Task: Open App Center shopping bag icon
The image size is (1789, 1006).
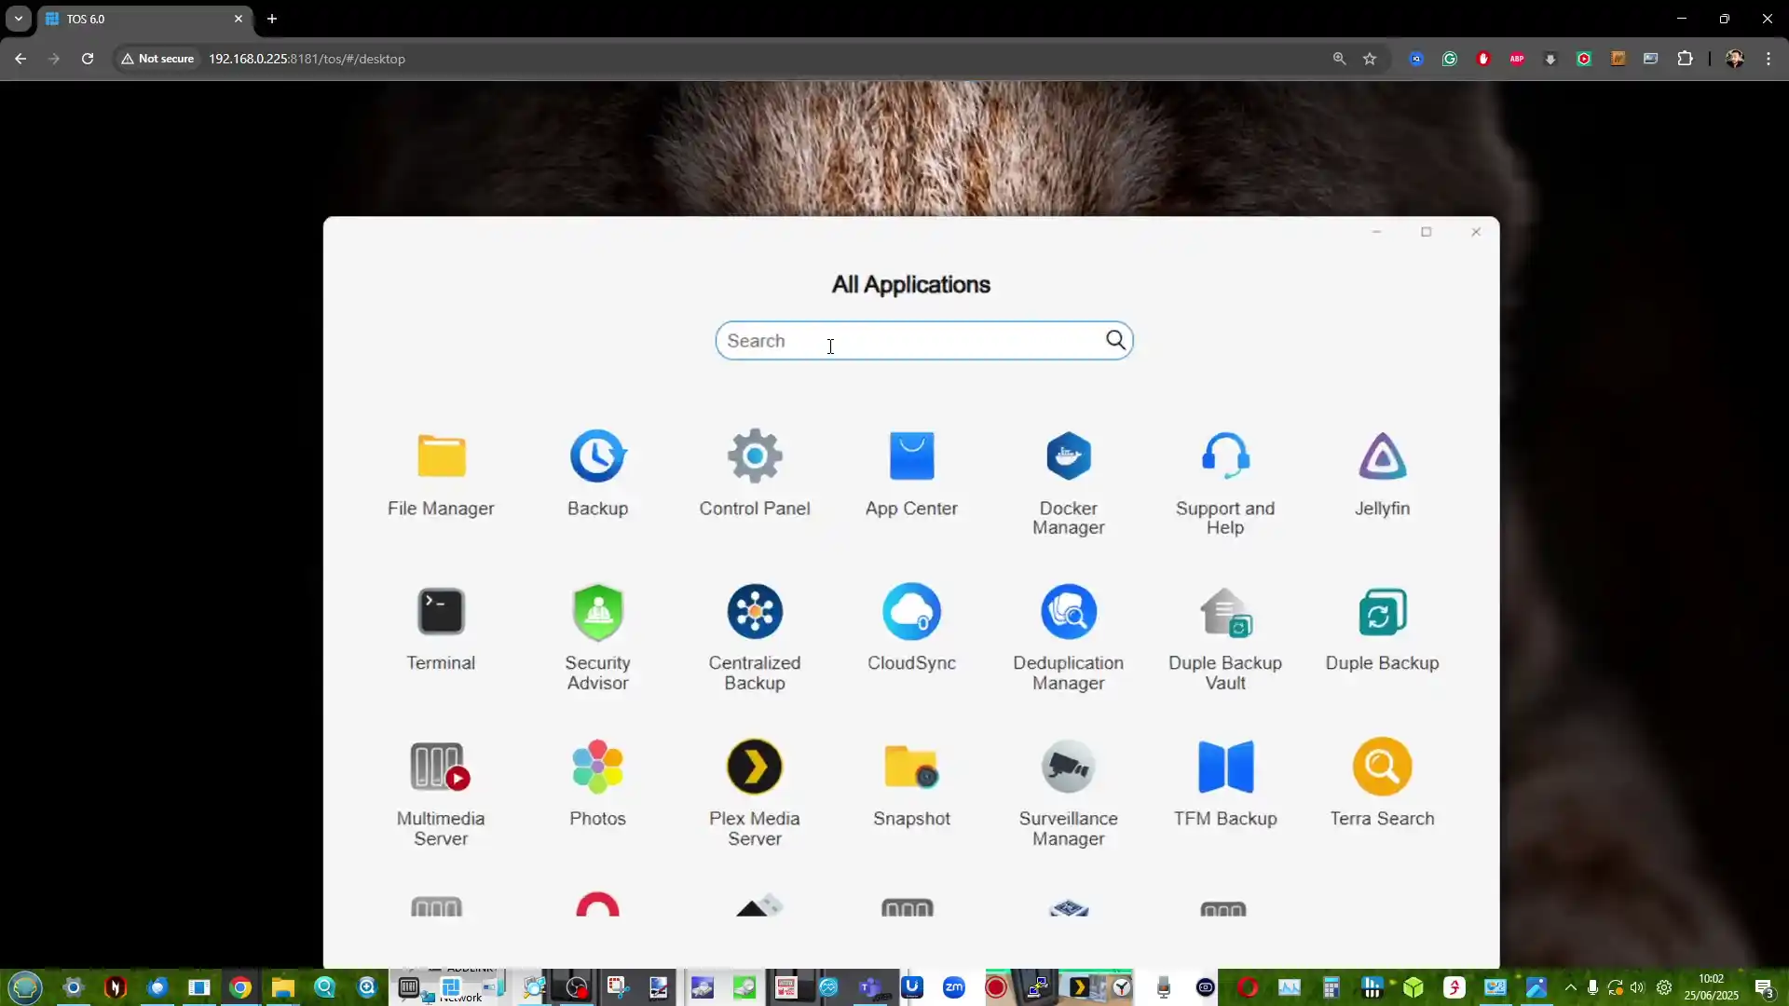Action: 911,455
